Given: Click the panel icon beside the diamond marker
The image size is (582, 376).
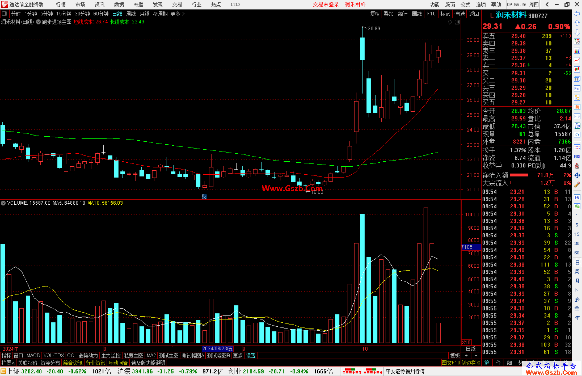Looking at the screenshot, I should (457, 22).
